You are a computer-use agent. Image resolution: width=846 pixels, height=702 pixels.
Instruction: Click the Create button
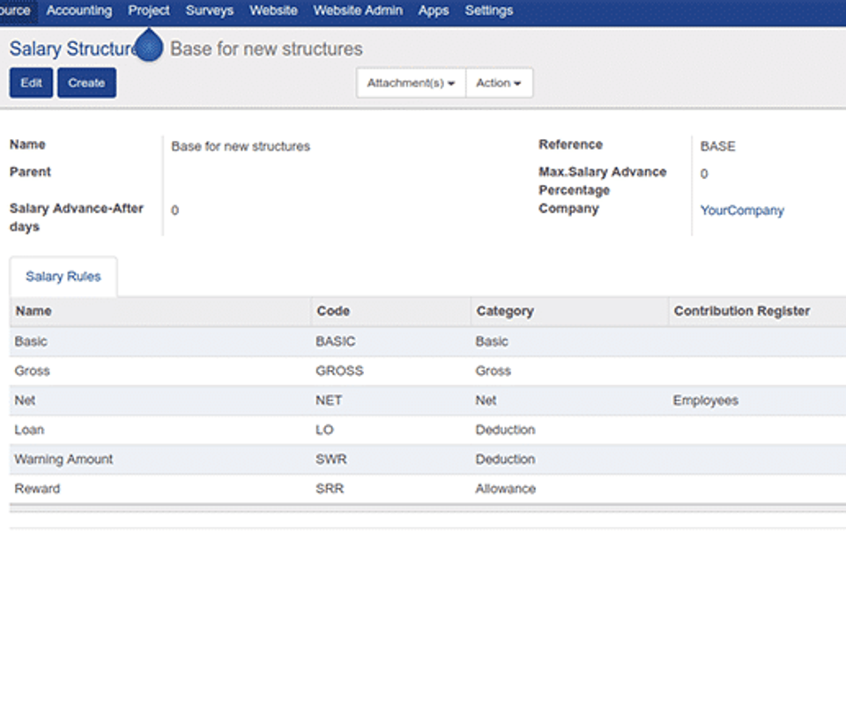tap(86, 83)
